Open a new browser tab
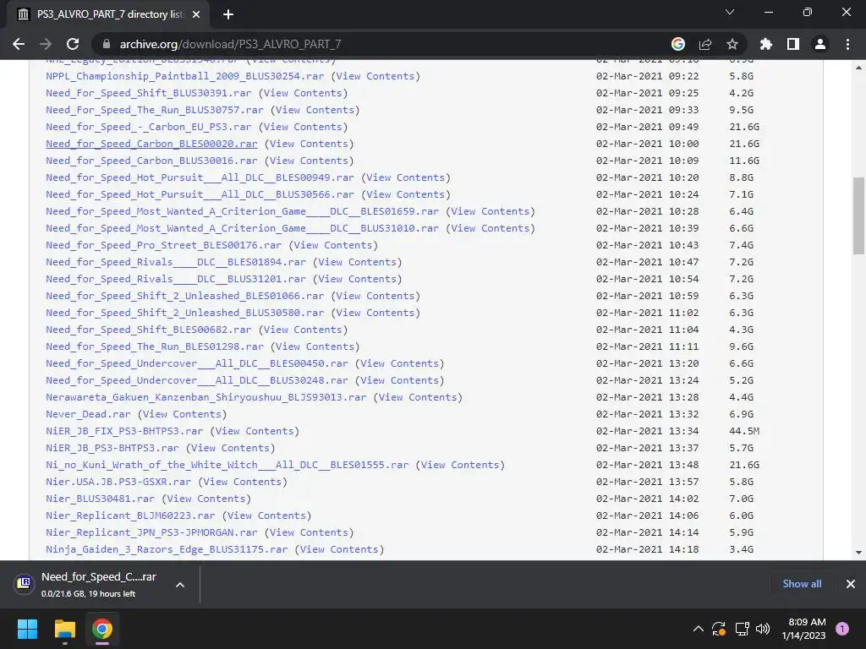The image size is (866, 649). [x=228, y=14]
